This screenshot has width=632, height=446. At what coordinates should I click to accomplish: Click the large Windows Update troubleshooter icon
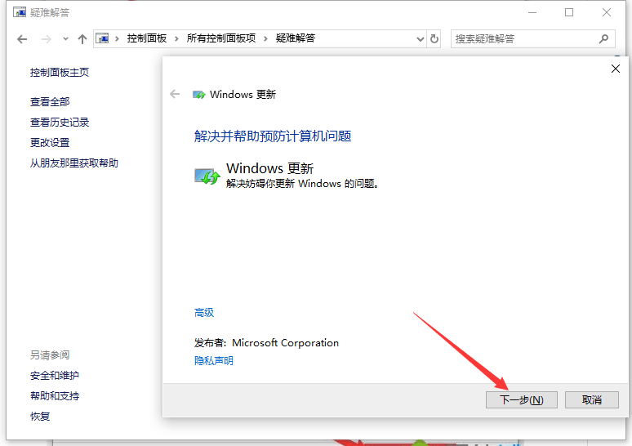(207, 176)
